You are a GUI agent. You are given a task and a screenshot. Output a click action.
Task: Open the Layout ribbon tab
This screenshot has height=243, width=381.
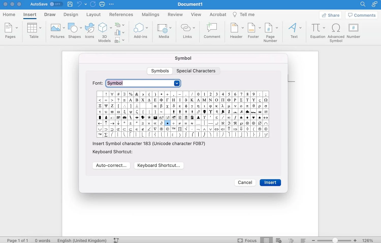(x=93, y=14)
